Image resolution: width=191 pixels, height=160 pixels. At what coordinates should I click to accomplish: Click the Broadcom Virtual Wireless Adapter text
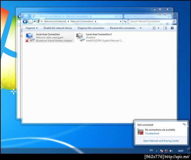(x=54, y=41)
